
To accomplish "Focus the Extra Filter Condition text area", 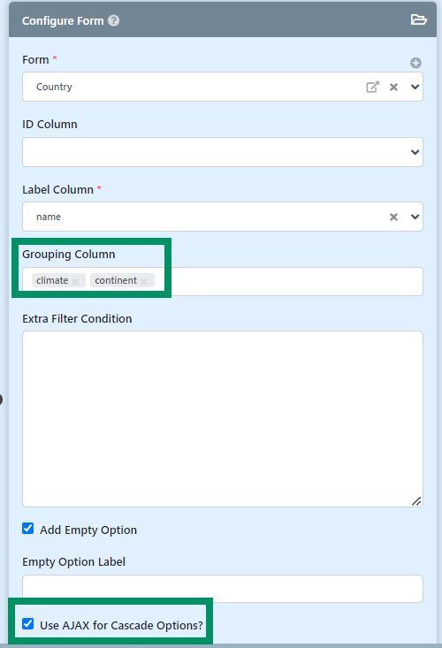I will pyautogui.click(x=223, y=419).
